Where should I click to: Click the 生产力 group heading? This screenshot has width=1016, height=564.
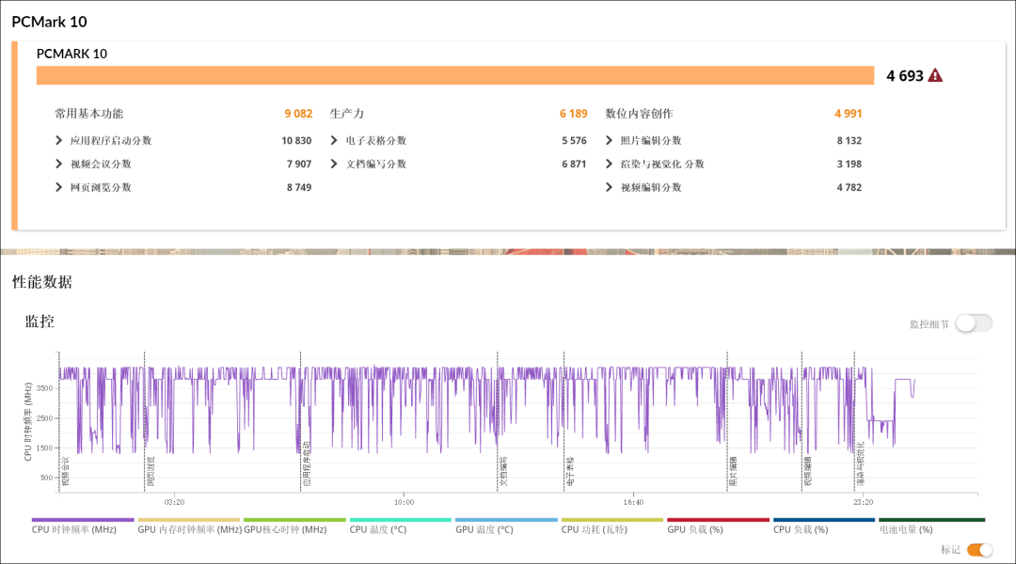coord(346,114)
